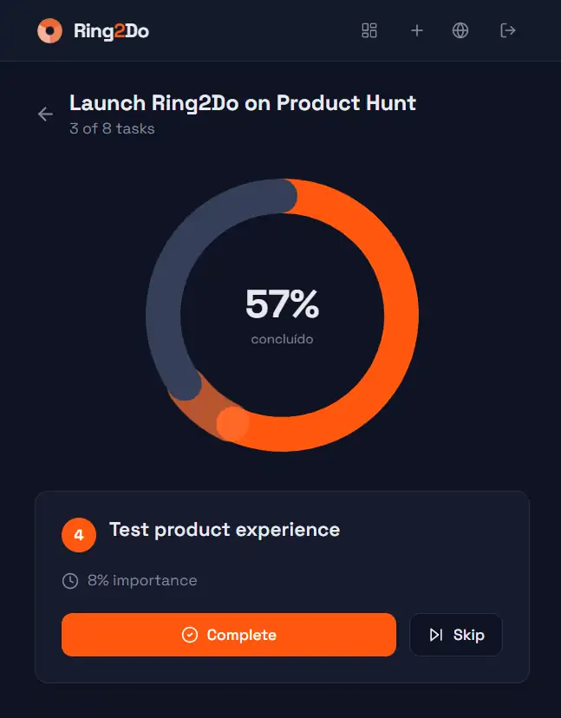Screen dimensions: 561x718
Task: Click the check-circle icon in Complete
Action: pos(189,635)
